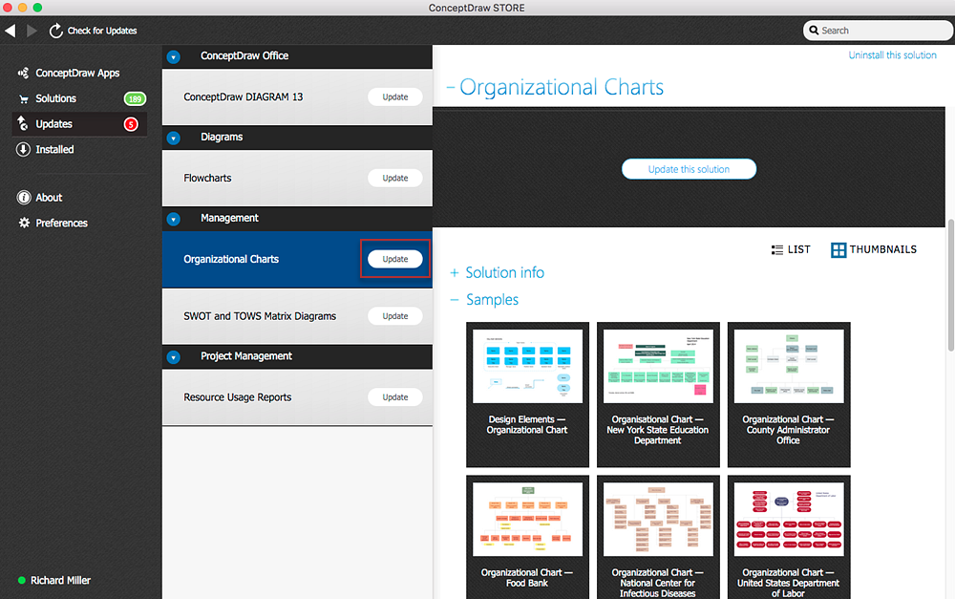The image size is (955, 599).
Task: Open About in the sidebar
Action: pos(49,198)
